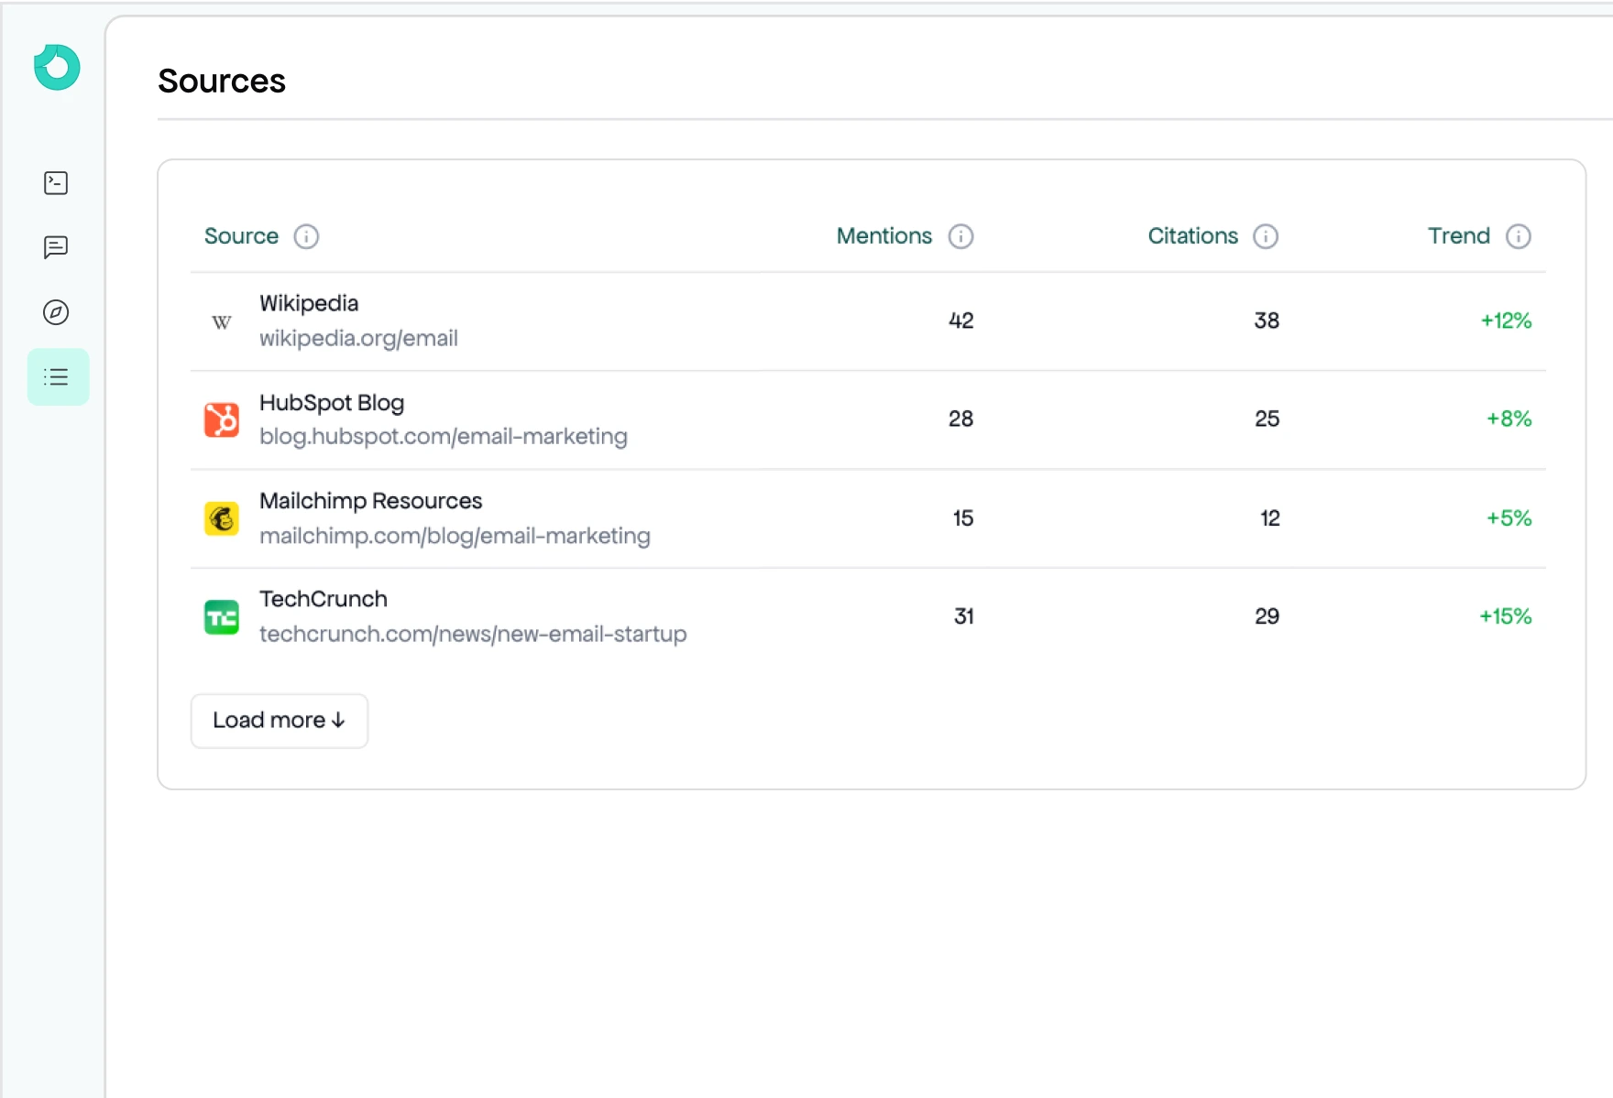
Task: Select the list sources sidebar icon
Action: [x=57, y=377]
